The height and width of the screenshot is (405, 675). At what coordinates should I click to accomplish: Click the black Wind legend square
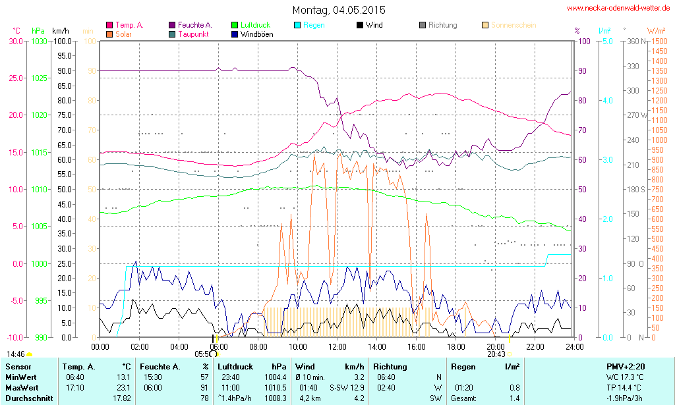[360, 25]
